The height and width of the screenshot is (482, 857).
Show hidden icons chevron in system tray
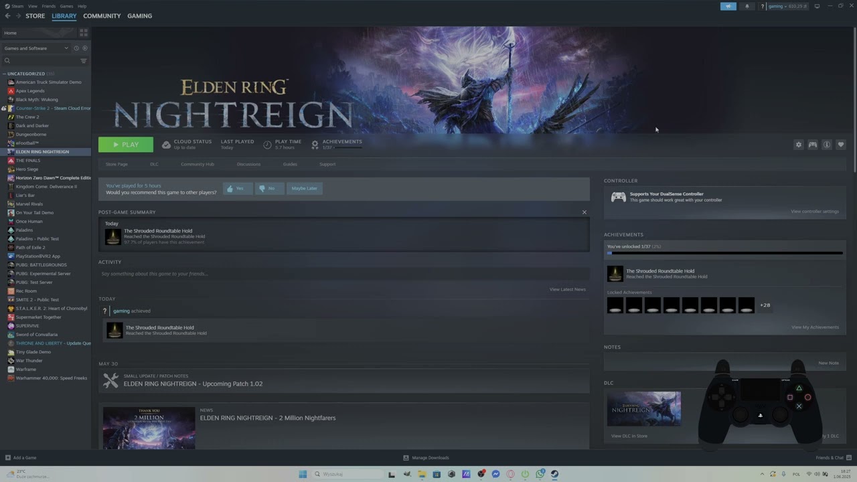pyautogui.click(x=762, y=474)
